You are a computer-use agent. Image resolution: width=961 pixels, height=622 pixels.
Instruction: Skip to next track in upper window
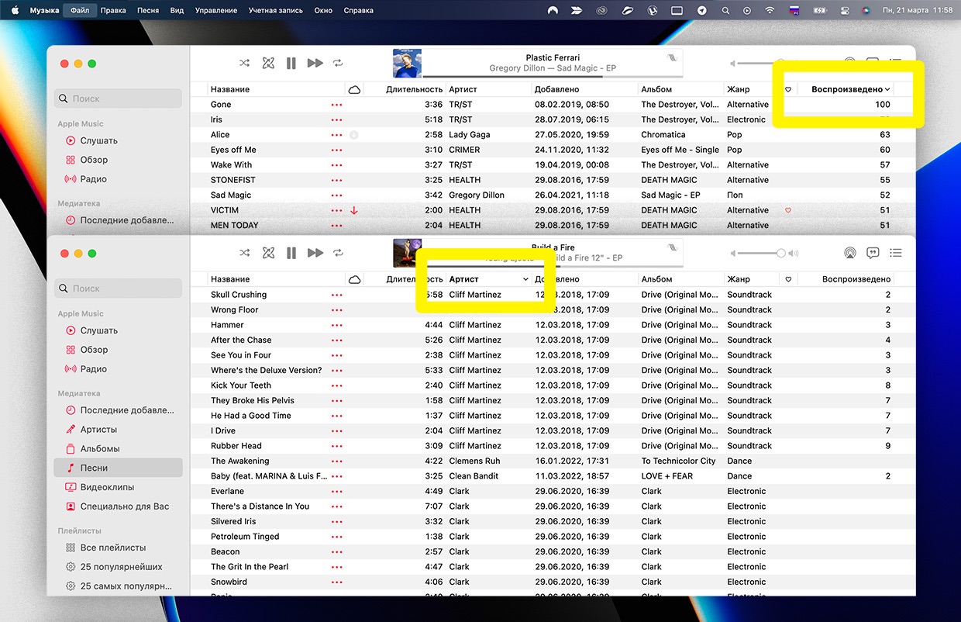315,63
